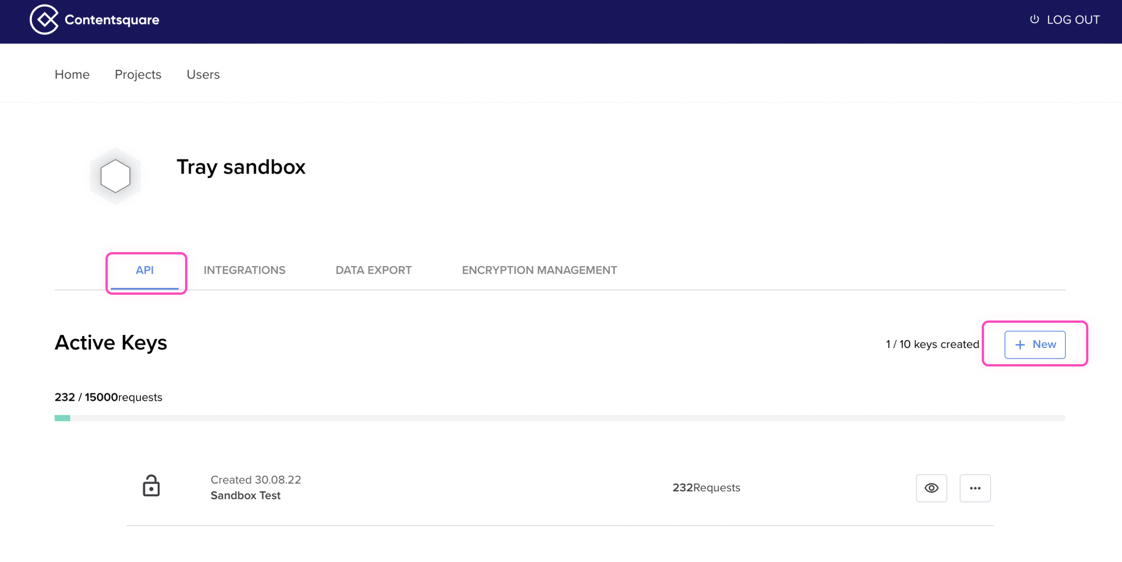Viewport: 1122px width, 562px height.
Task: Click the Tray sandbox hexagon avatar
Action: point(115,175)
